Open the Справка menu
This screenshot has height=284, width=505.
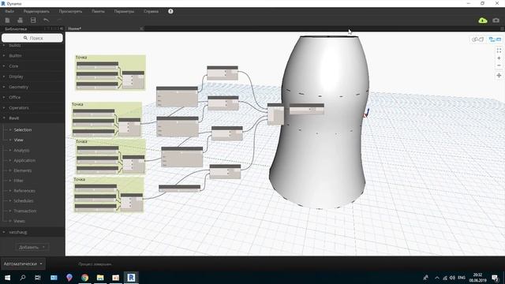[x=151, y=11]
